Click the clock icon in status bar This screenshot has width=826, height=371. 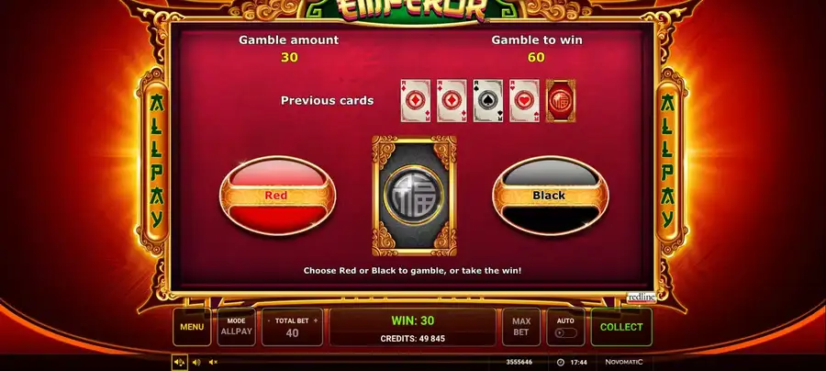coord(561,362)
